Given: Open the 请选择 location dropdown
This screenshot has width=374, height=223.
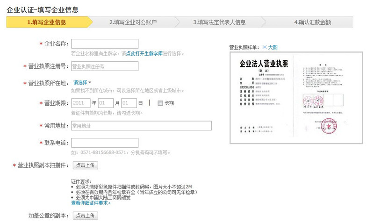Looking at the screenshot, I should tap(82, 83).
